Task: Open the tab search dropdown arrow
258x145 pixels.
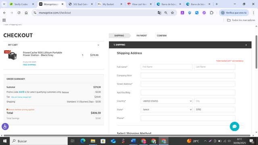Action: tap(4, 4)
